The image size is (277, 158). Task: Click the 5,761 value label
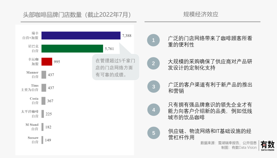109,49
